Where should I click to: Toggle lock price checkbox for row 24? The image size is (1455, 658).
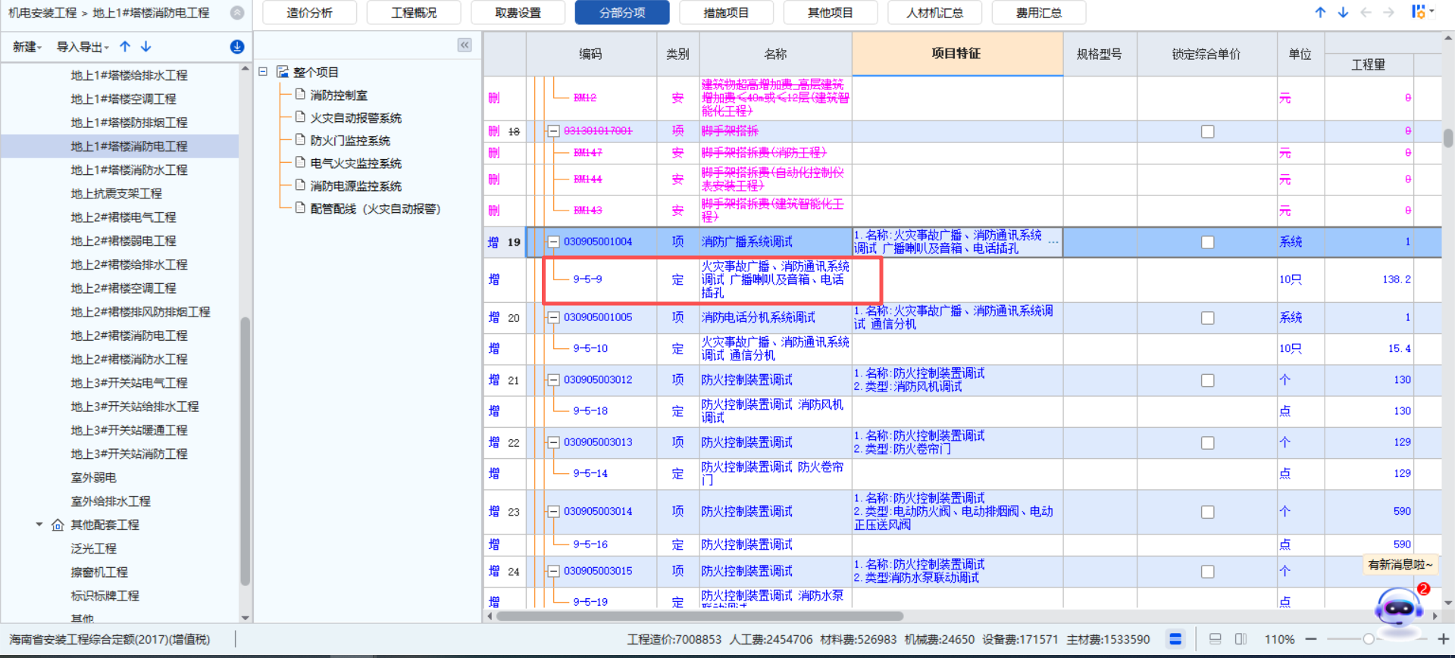(1207, 572)
